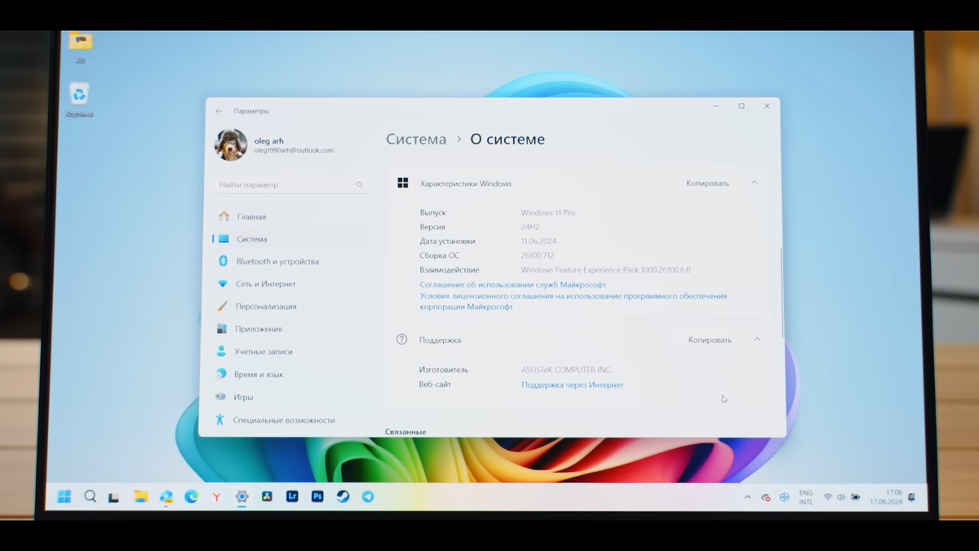
Task: Launch DaVinci Resolve from taskbar
Action: pyautogui.click(x=267, y=496)
